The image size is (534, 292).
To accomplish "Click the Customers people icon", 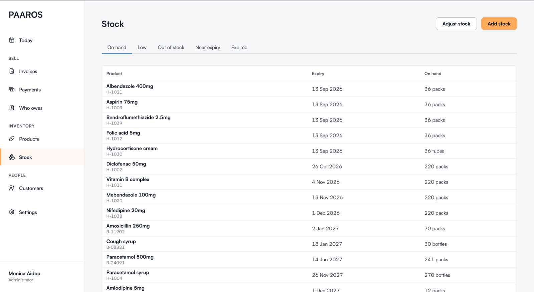I will pos(12,188).
